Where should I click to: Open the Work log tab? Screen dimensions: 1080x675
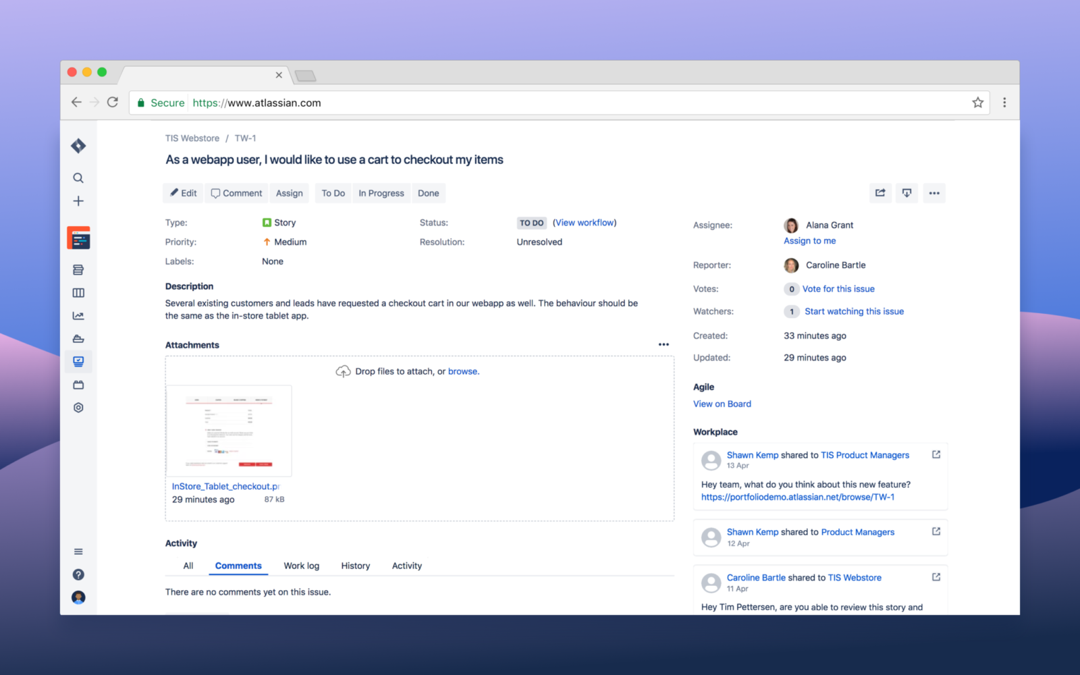coord(302,566)
